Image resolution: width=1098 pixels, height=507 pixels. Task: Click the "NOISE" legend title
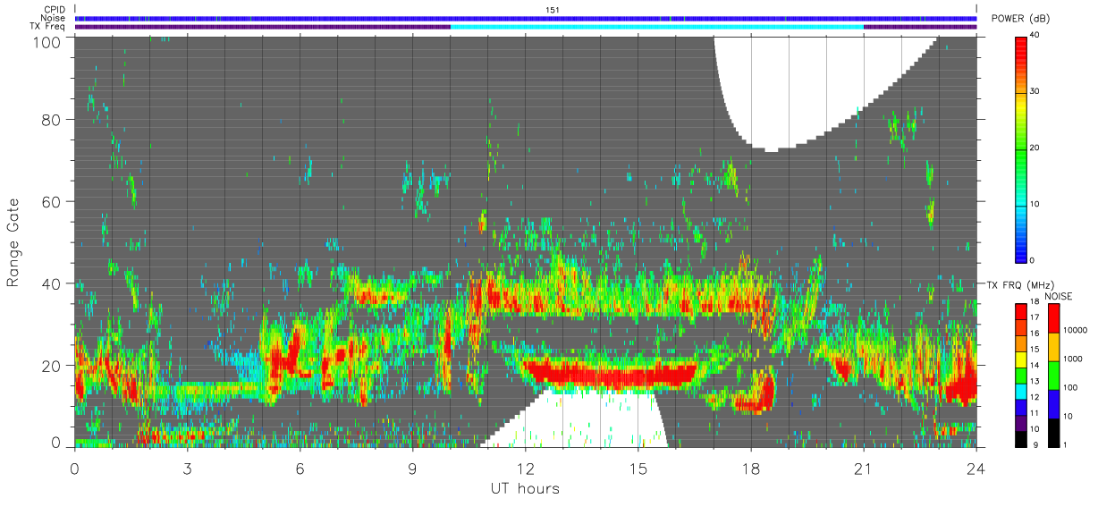1059,296
